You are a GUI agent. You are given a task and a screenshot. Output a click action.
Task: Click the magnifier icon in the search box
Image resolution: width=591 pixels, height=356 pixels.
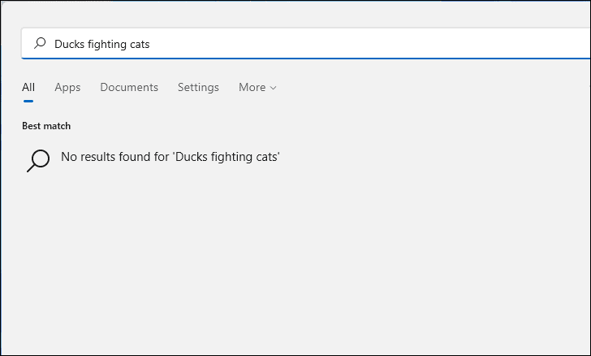click(39, 44)
